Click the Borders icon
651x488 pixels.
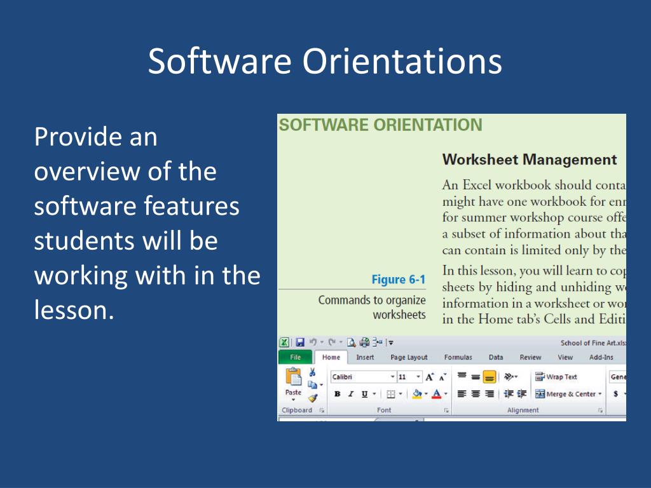tap(391, 394)
